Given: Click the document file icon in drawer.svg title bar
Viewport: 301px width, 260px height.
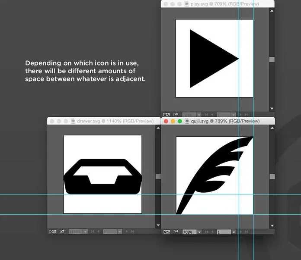Looking at the screenshot, I should point(73,121).
